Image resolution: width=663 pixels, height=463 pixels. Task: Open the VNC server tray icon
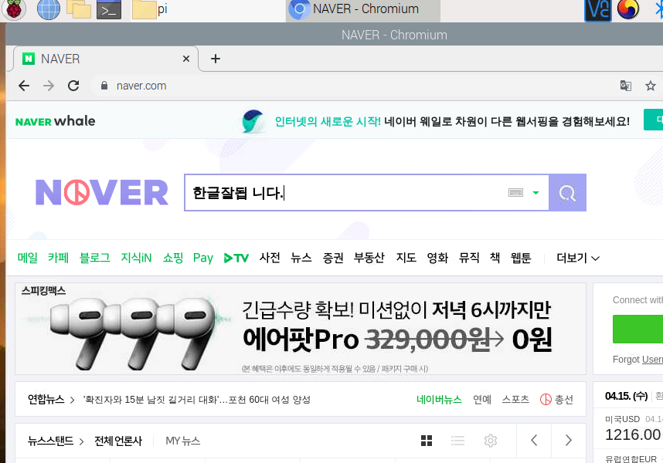pyautogui.click(x=597, y=10)
